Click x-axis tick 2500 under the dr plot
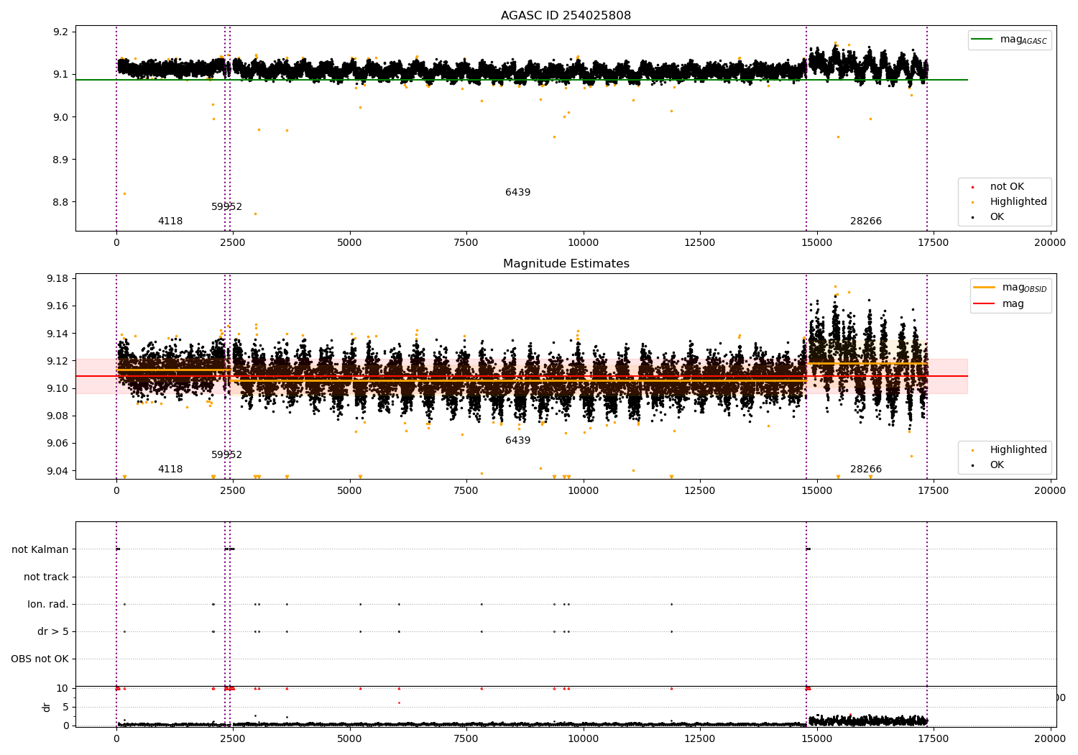 233,739
